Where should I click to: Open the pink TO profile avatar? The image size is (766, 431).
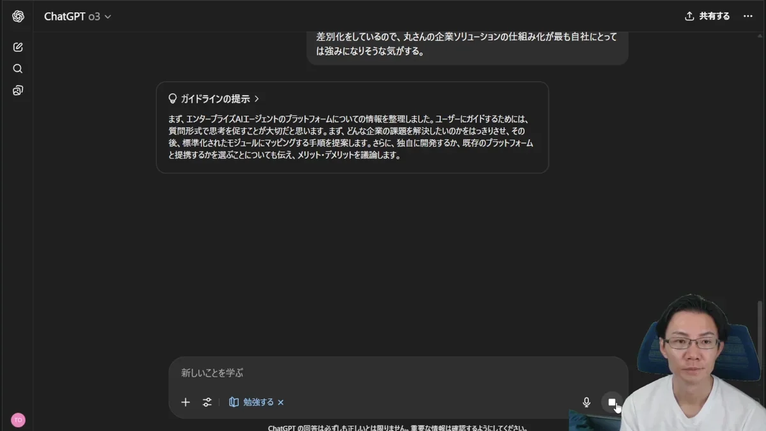(18, 420)
